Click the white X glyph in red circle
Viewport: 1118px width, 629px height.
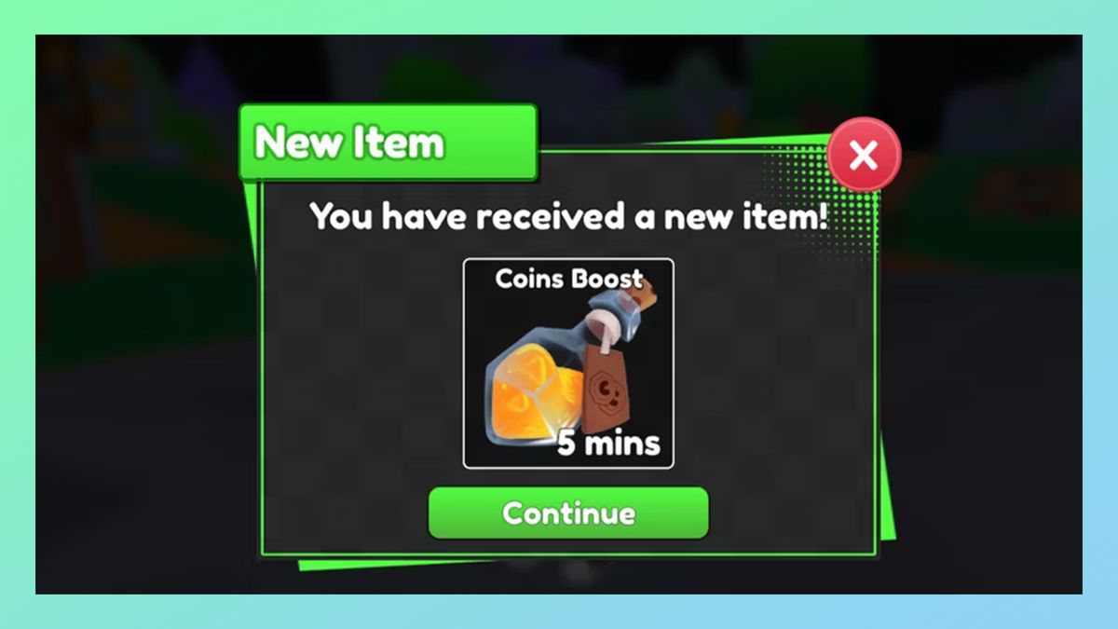click(x=864, y=155)
